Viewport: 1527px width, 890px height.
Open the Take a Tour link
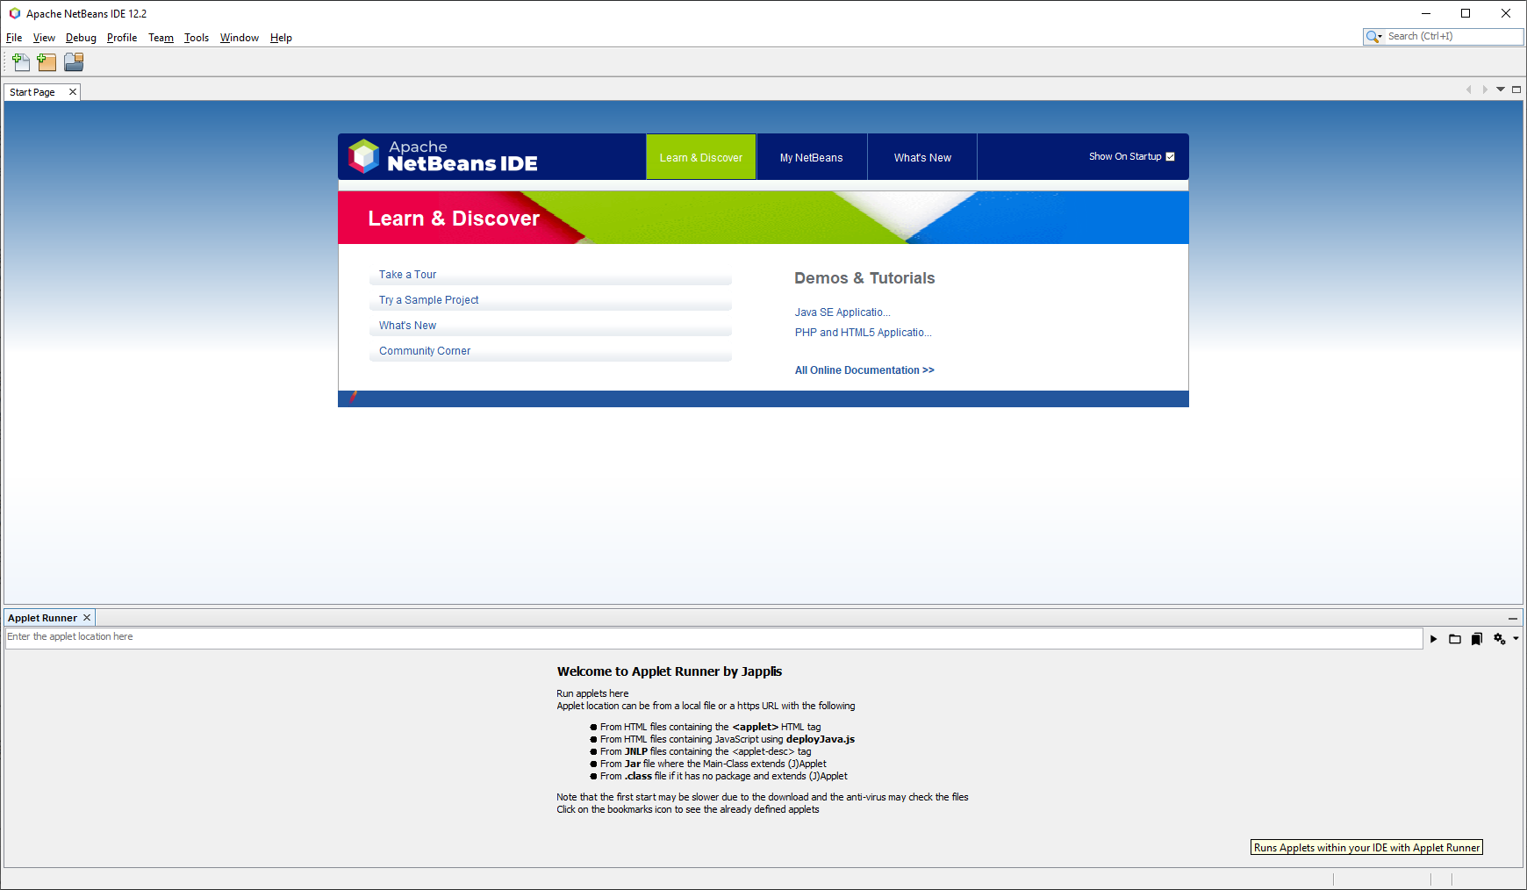coord(407,275)
